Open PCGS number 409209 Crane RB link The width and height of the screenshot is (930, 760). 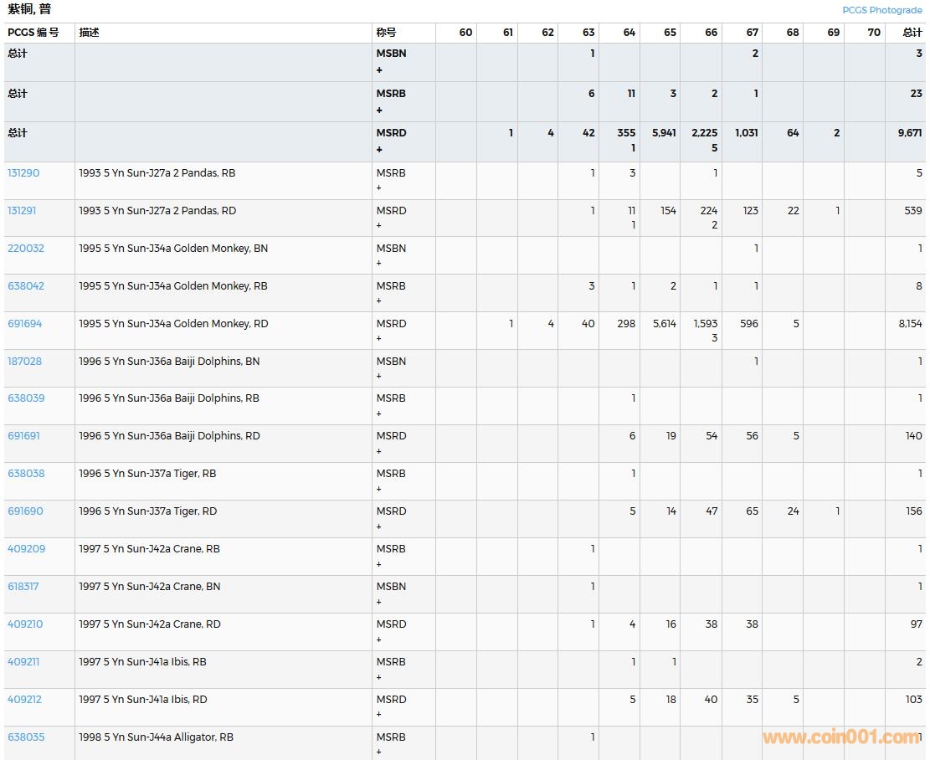[26, 549]
